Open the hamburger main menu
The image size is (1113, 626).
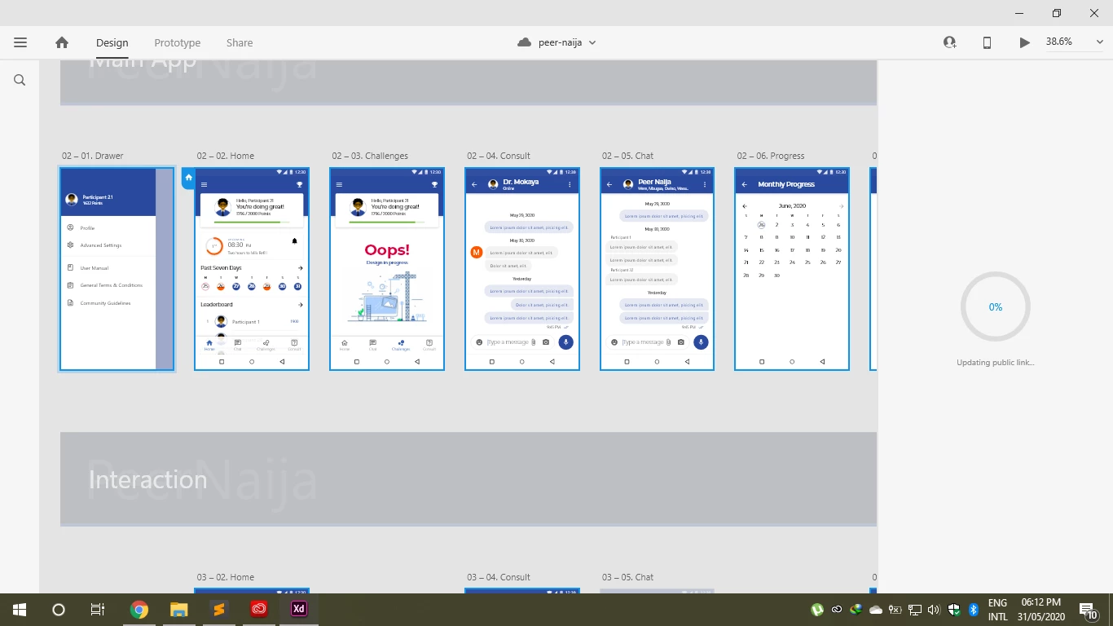[20, 42]
